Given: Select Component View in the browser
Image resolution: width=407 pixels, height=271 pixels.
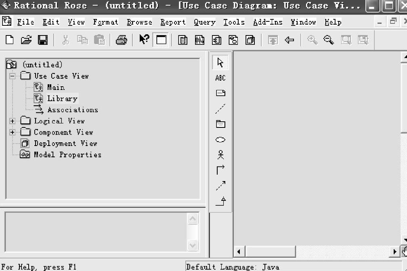Looking at the screenshot, I should (x=64, y=132).
